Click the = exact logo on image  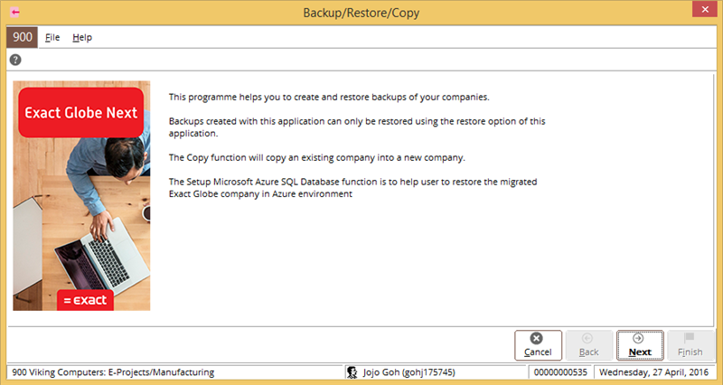[85, 299]
